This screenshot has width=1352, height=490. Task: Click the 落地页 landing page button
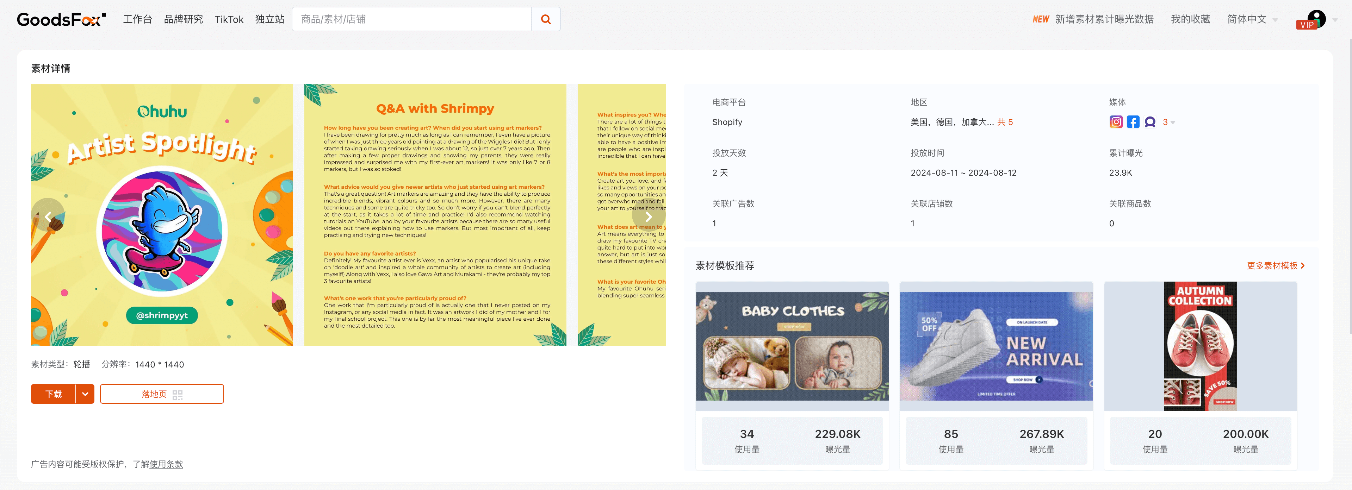point(162,394)
